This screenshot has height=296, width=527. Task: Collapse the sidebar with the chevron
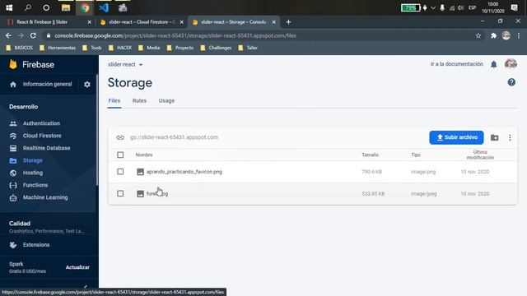point(86,287)
